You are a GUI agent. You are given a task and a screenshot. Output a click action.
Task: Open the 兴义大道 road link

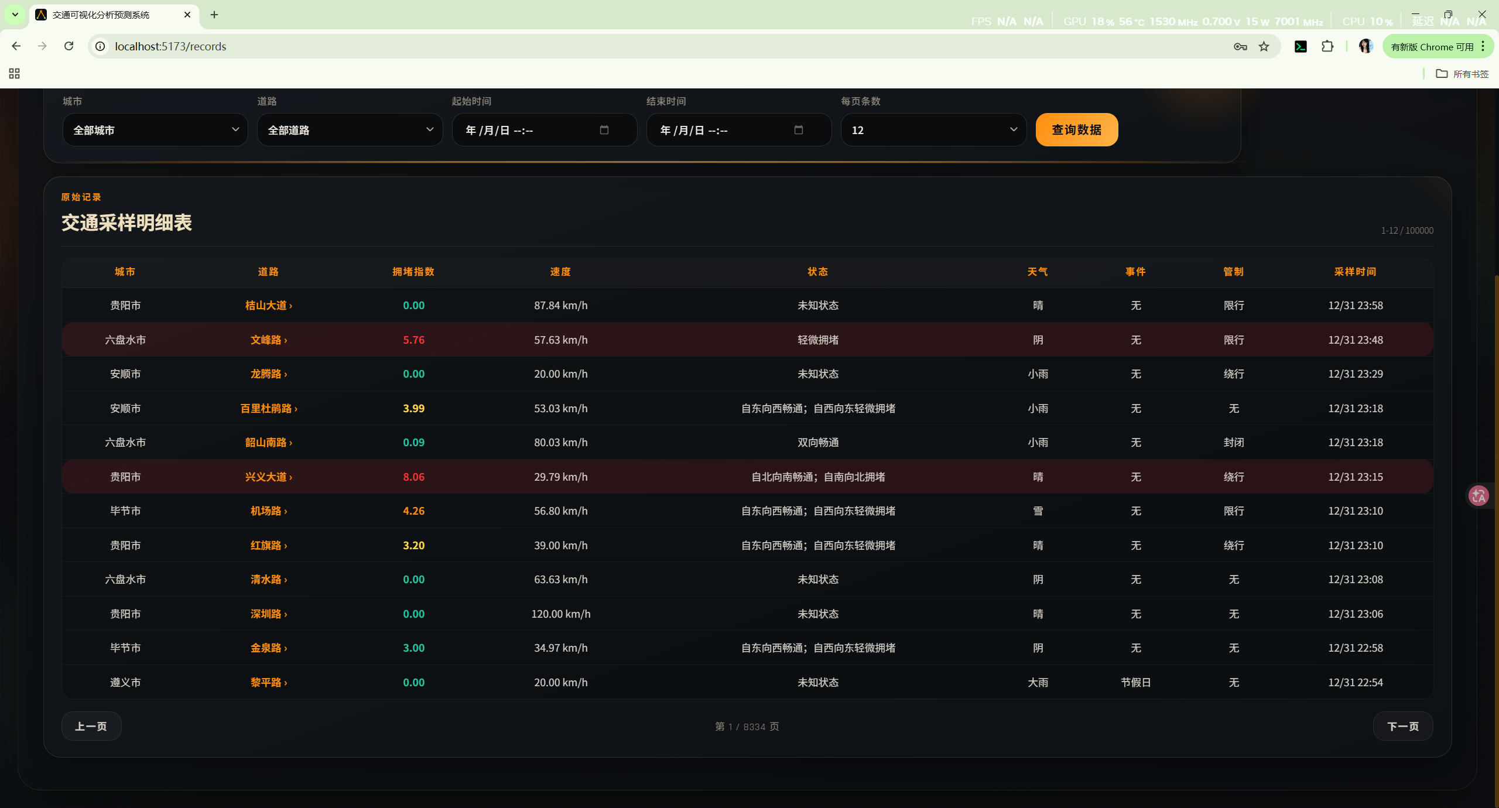point(268,477)
